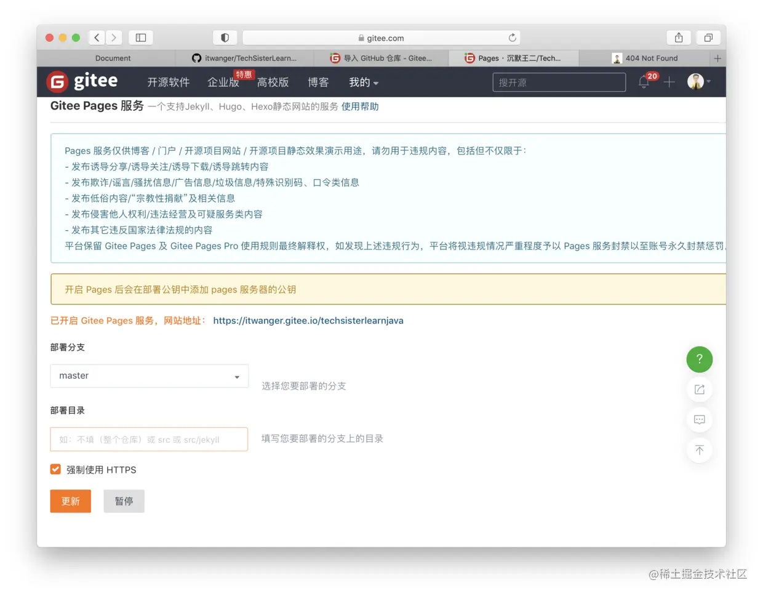The image size is (763, 596).
Task: Click the user avatar in the navigation bar
Action: point(695,81)
